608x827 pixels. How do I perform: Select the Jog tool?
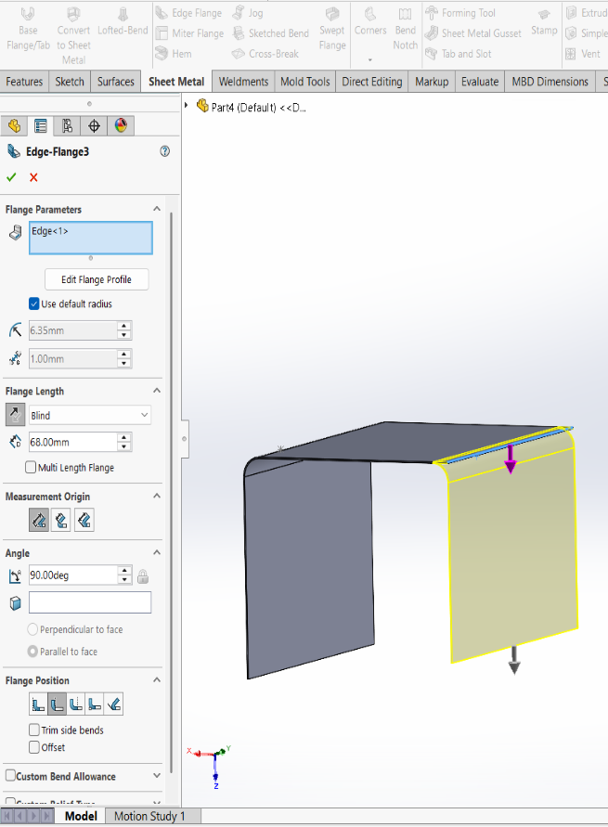tap(247, 13)
